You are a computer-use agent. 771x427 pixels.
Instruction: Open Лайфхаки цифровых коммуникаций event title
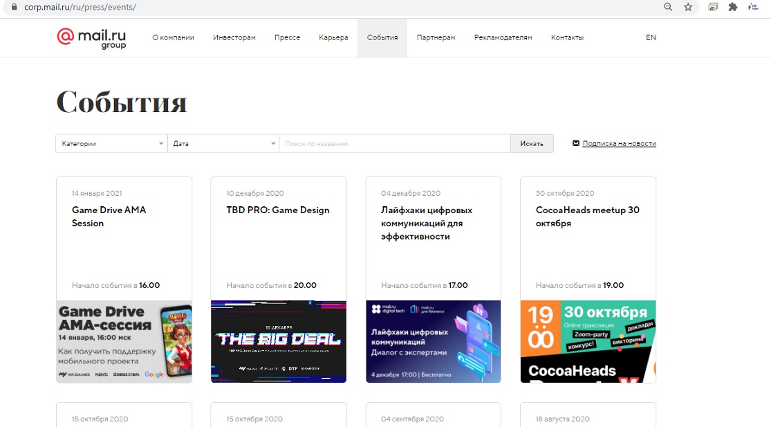coord(427,224)
